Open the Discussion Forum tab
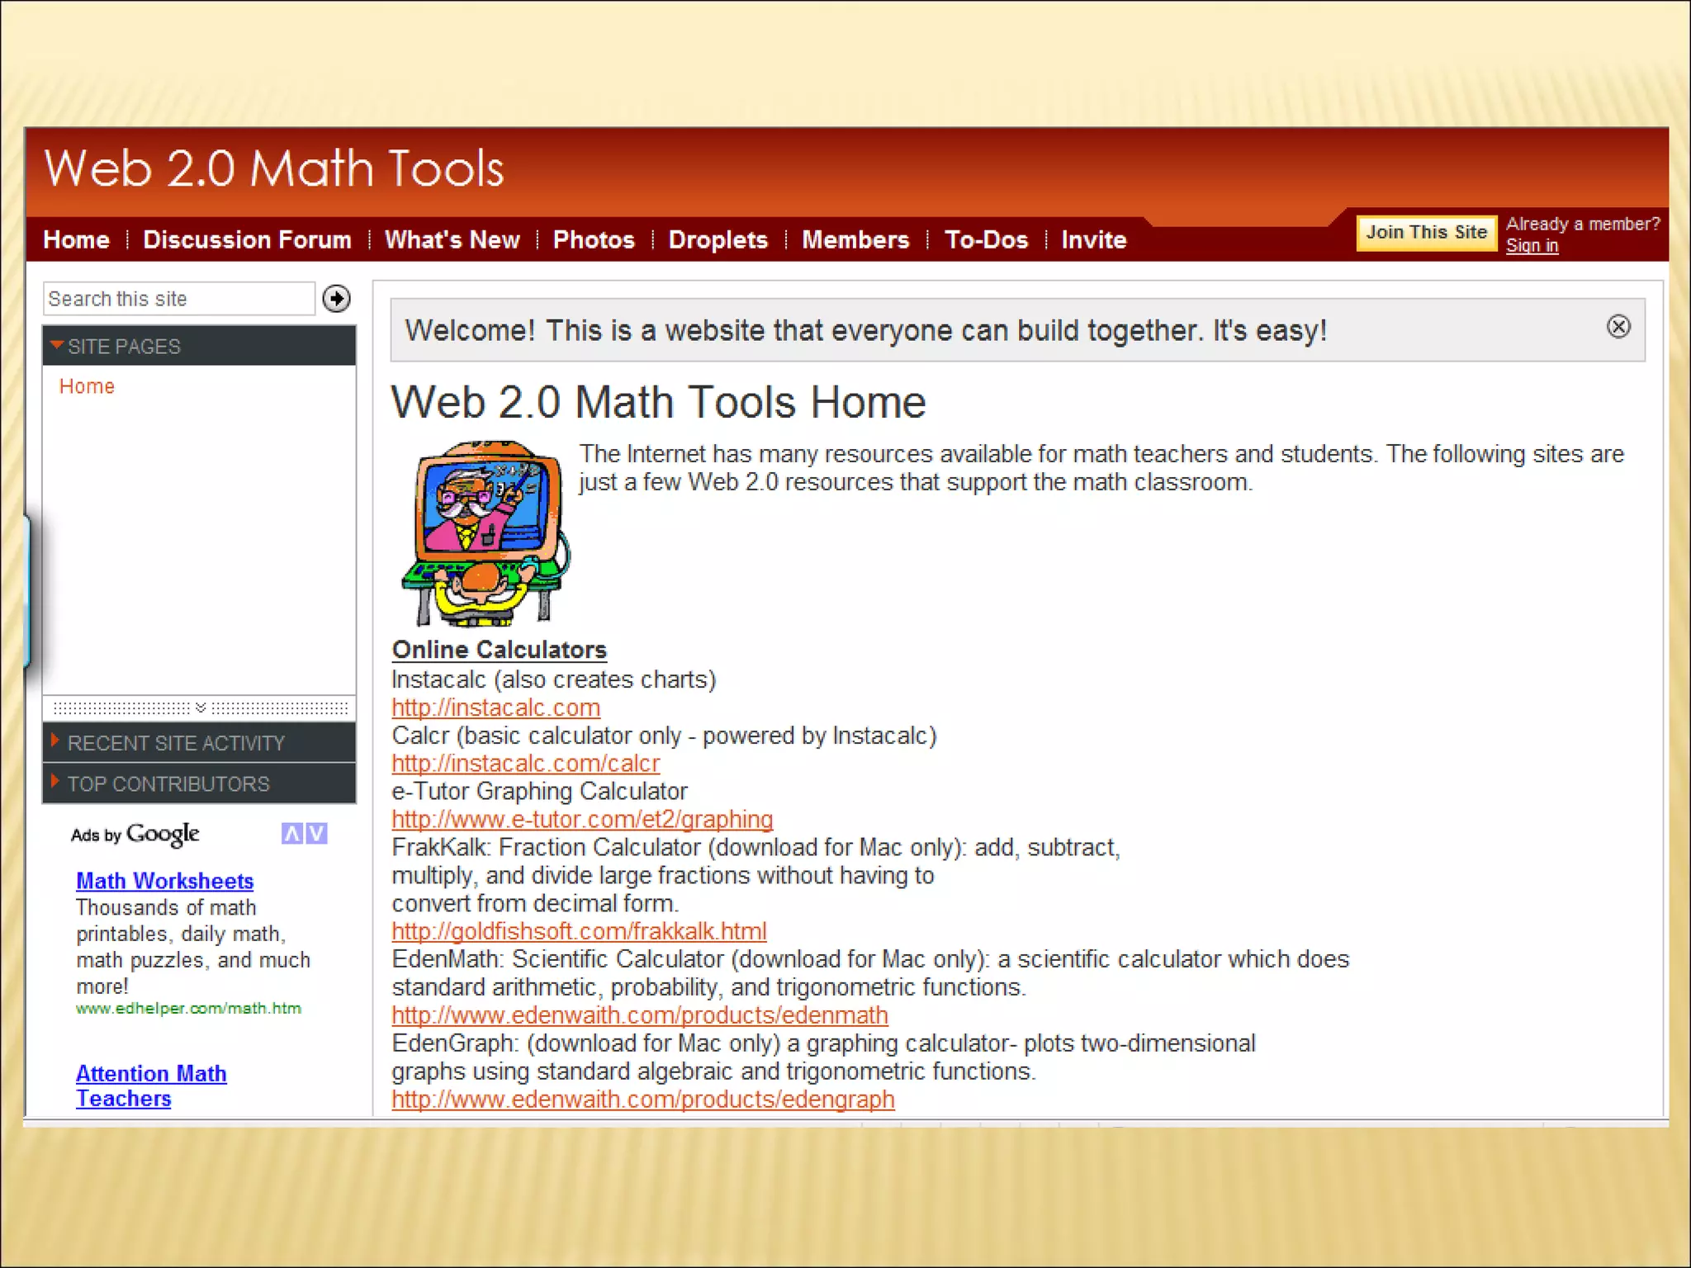 pos(247,240)
